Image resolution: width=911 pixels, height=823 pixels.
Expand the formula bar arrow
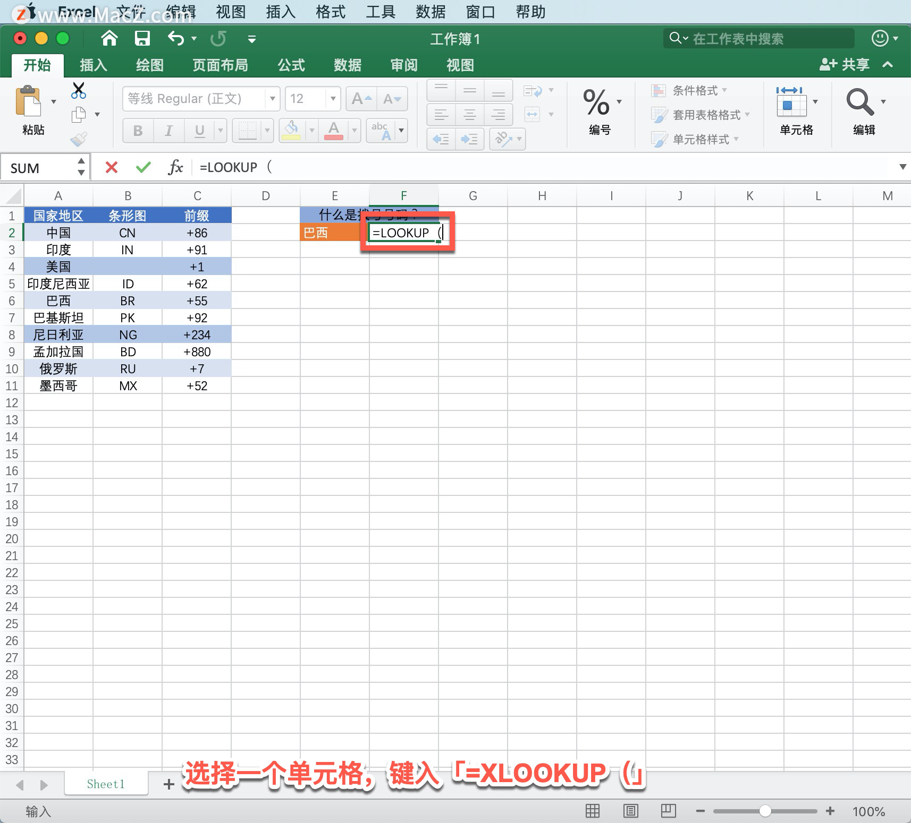coord(902,167)
